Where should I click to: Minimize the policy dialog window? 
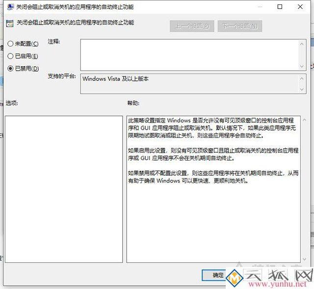[260, 7]
